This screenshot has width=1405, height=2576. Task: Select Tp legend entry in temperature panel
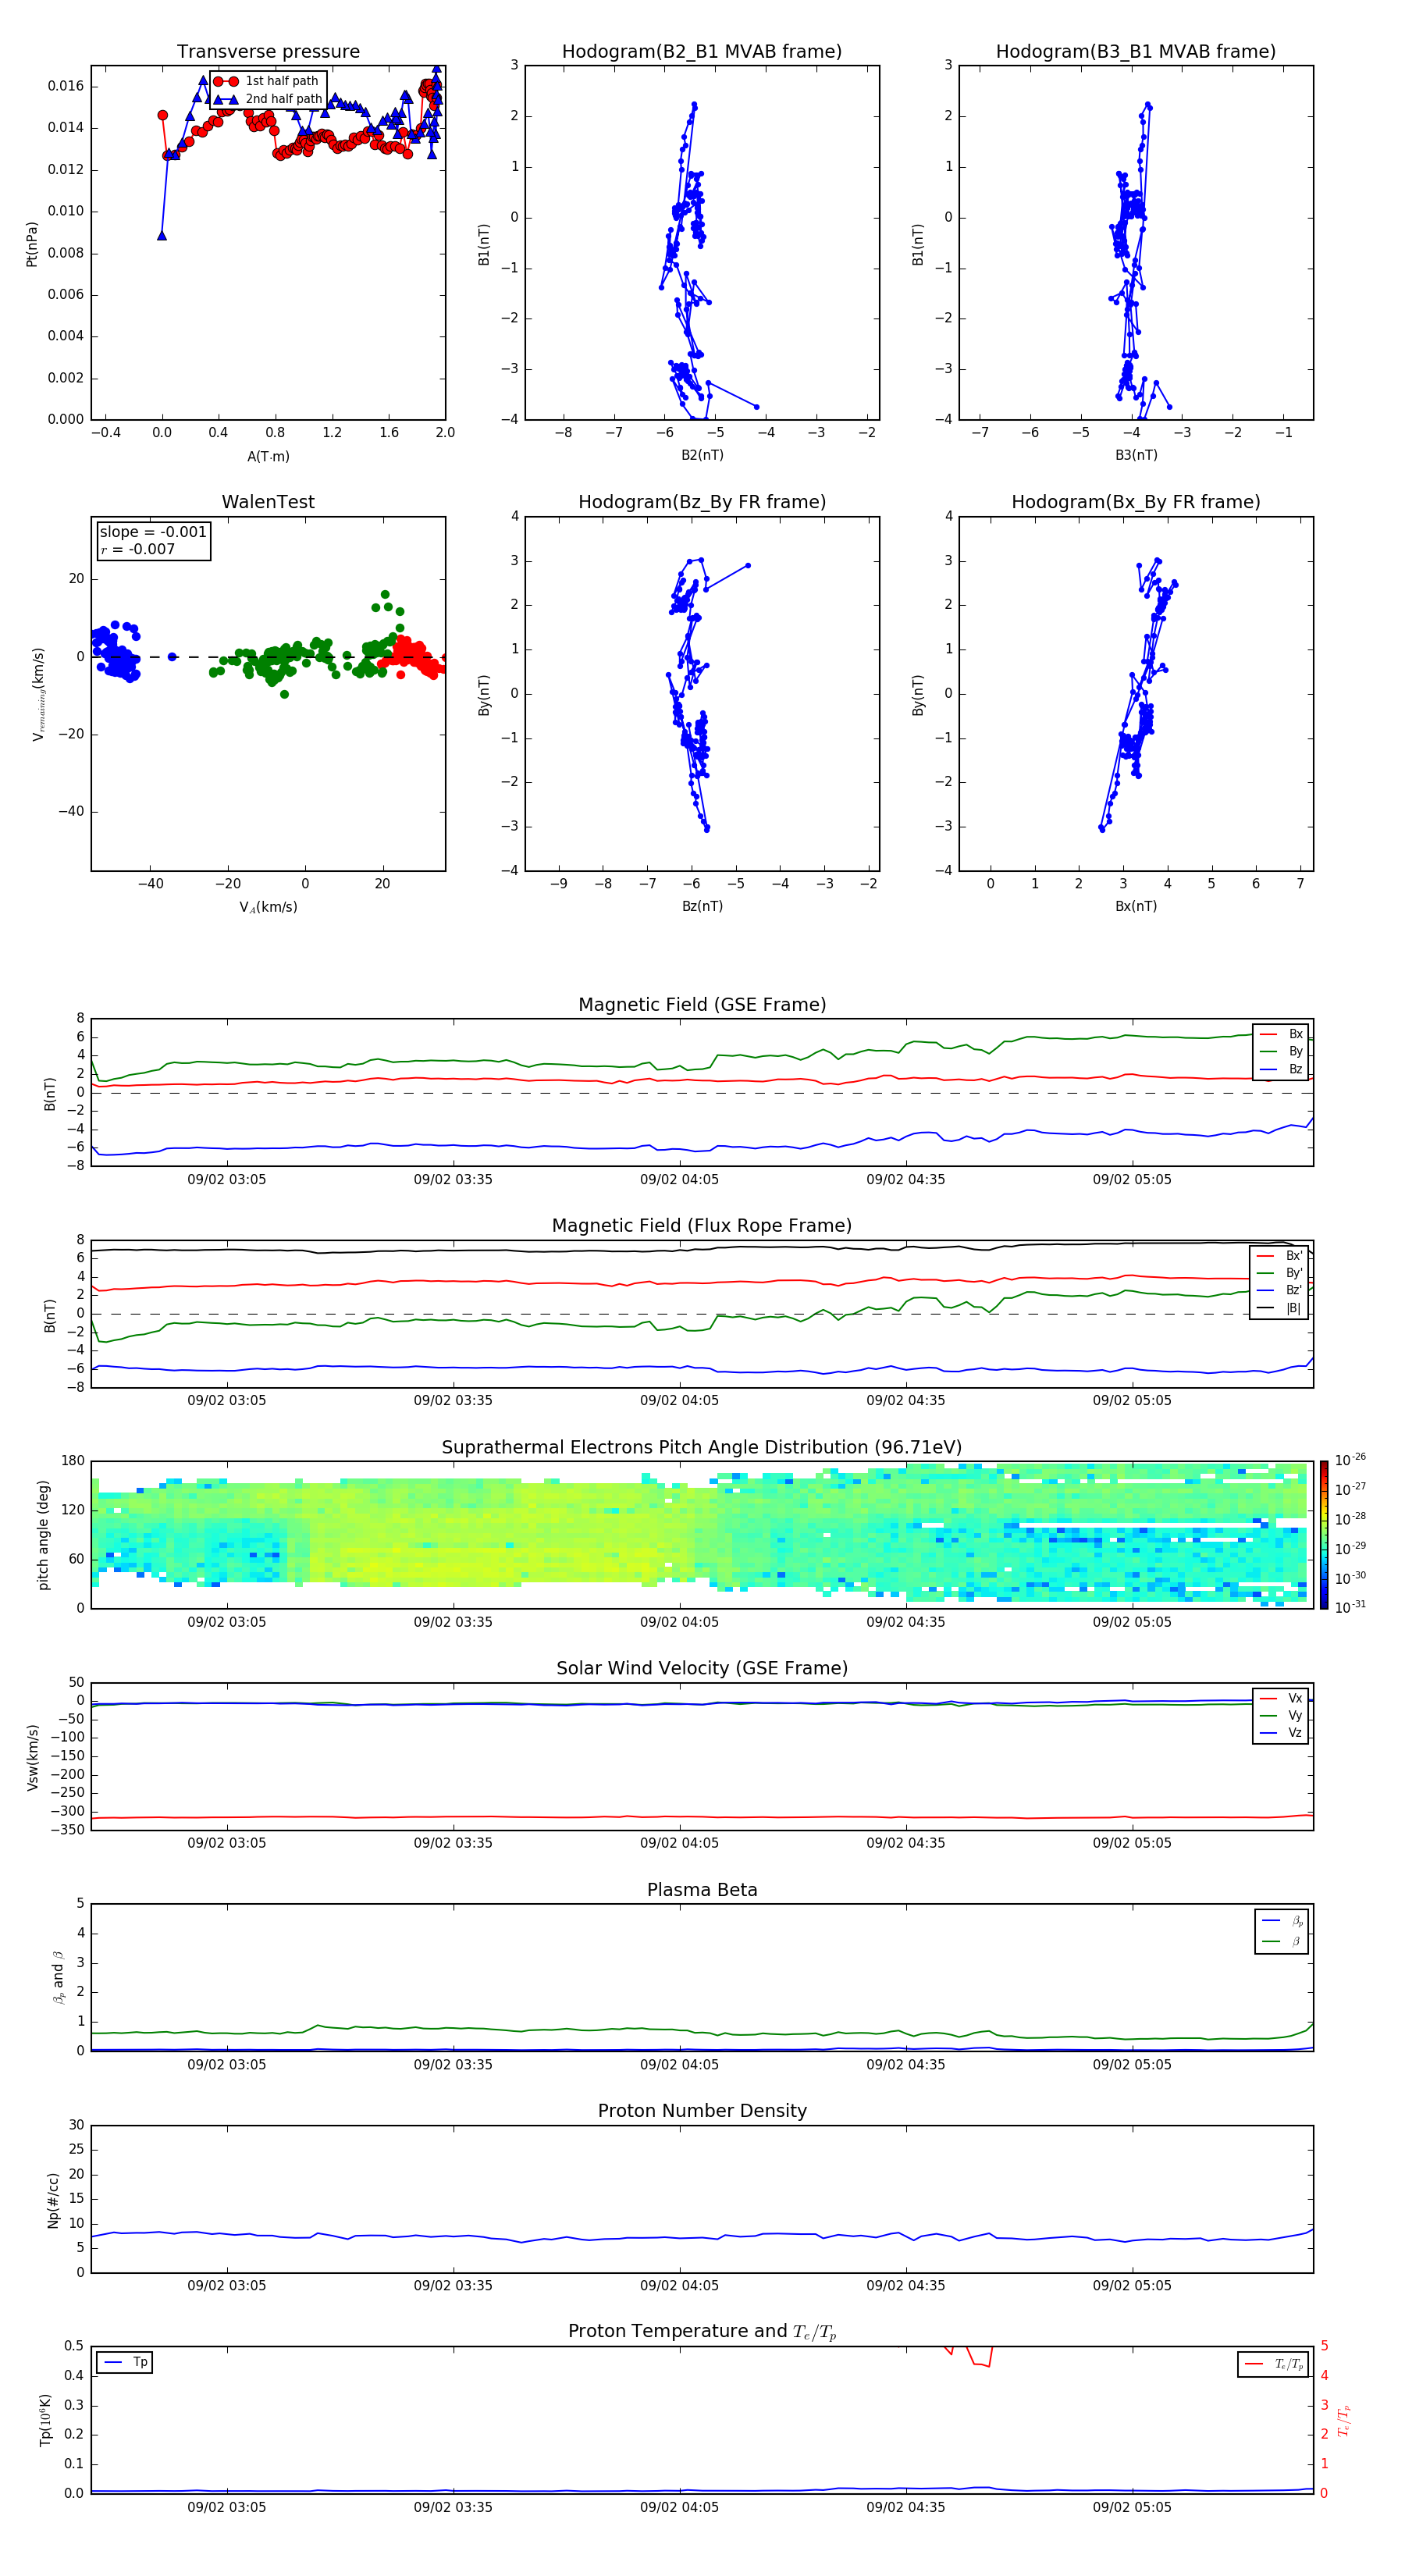tap(125, 2362)
